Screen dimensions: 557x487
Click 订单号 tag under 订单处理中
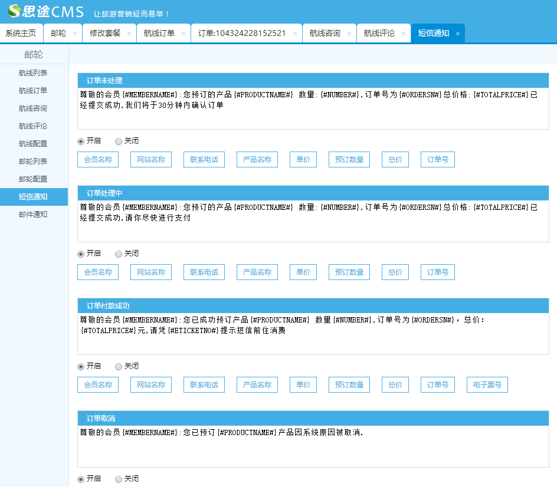tap(437, 272)
